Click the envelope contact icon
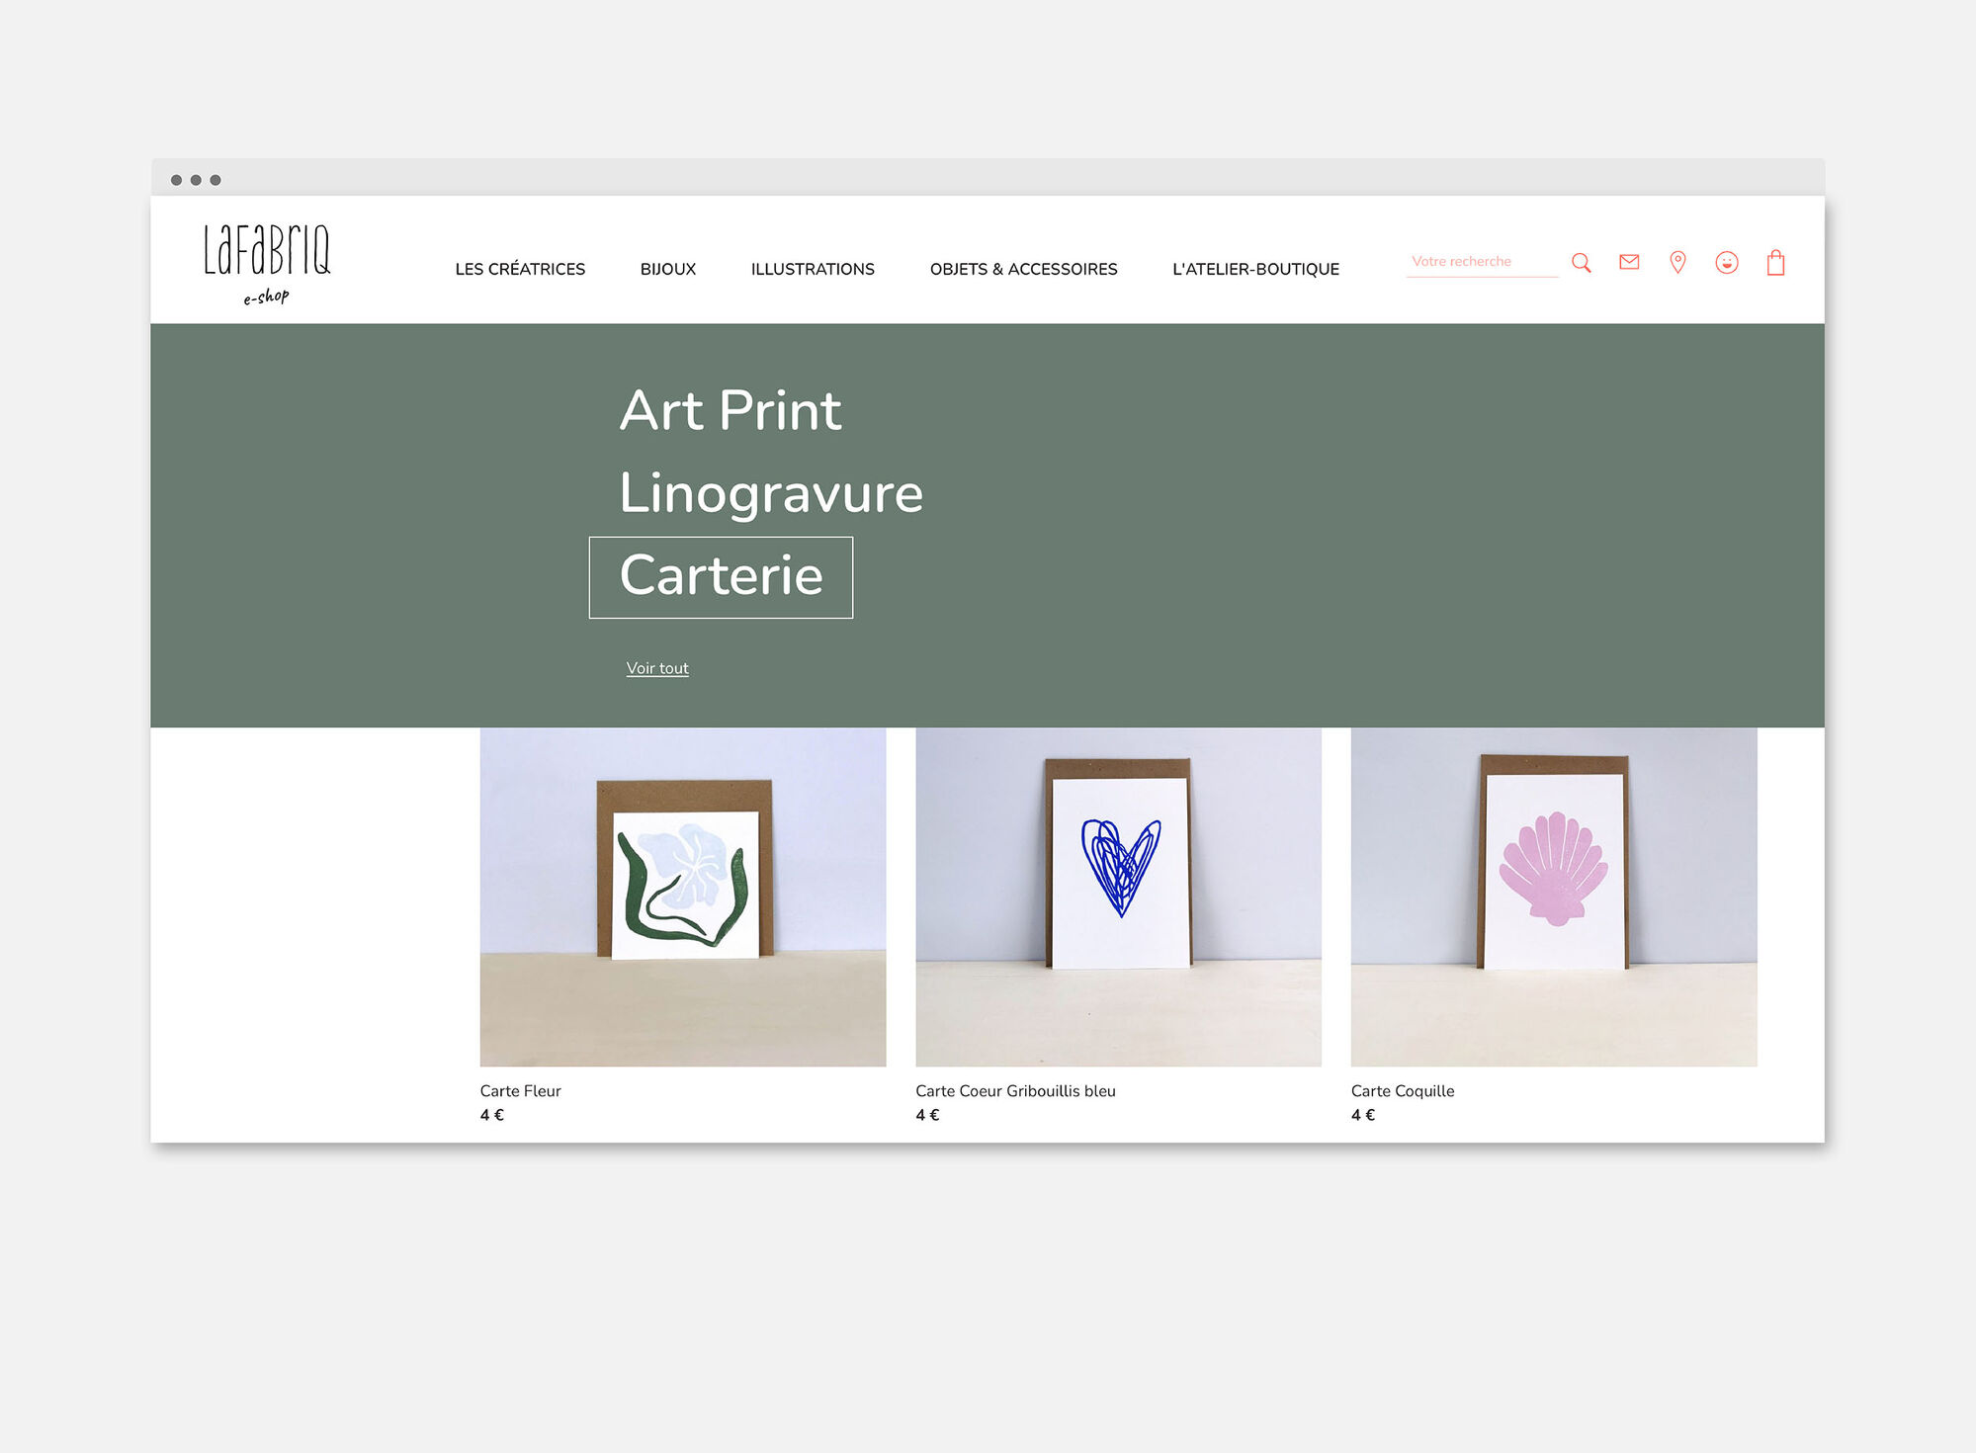Viewport: 1976px width, 1453px height. (1628, 262)
